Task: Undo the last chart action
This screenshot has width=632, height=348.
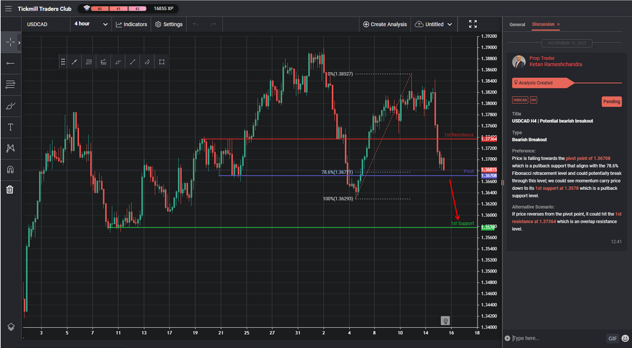Action: (196, 24)
